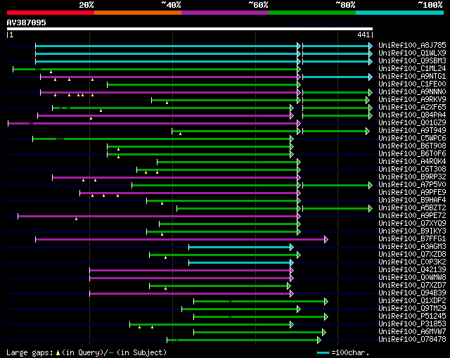Click the cyan alignment bar for UniRef100_A3AGM3

240,247
